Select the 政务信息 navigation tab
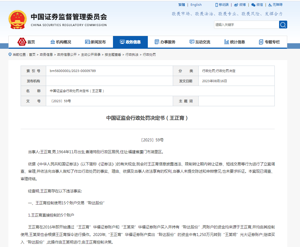 [130, 42]
